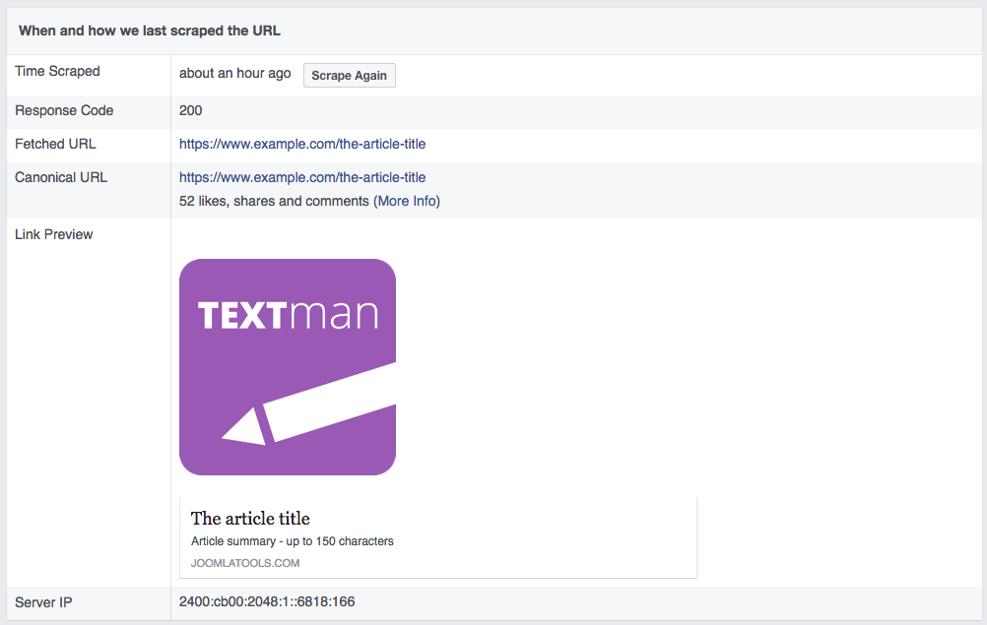Select the response code value 200

coord(191,110)
